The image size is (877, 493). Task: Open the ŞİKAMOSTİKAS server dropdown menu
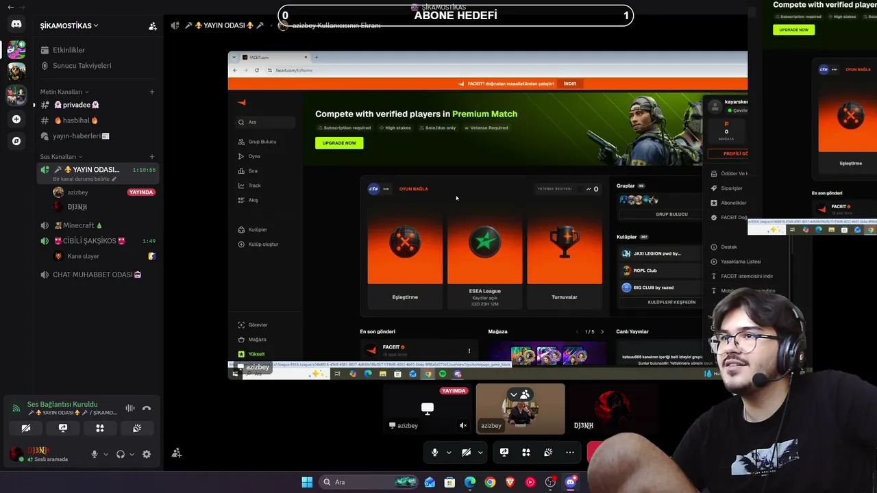(69, 26)
